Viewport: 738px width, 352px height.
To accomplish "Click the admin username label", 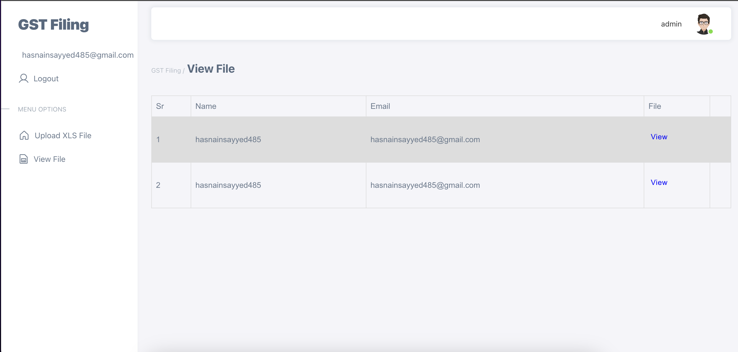I will (x=671, y=24).
